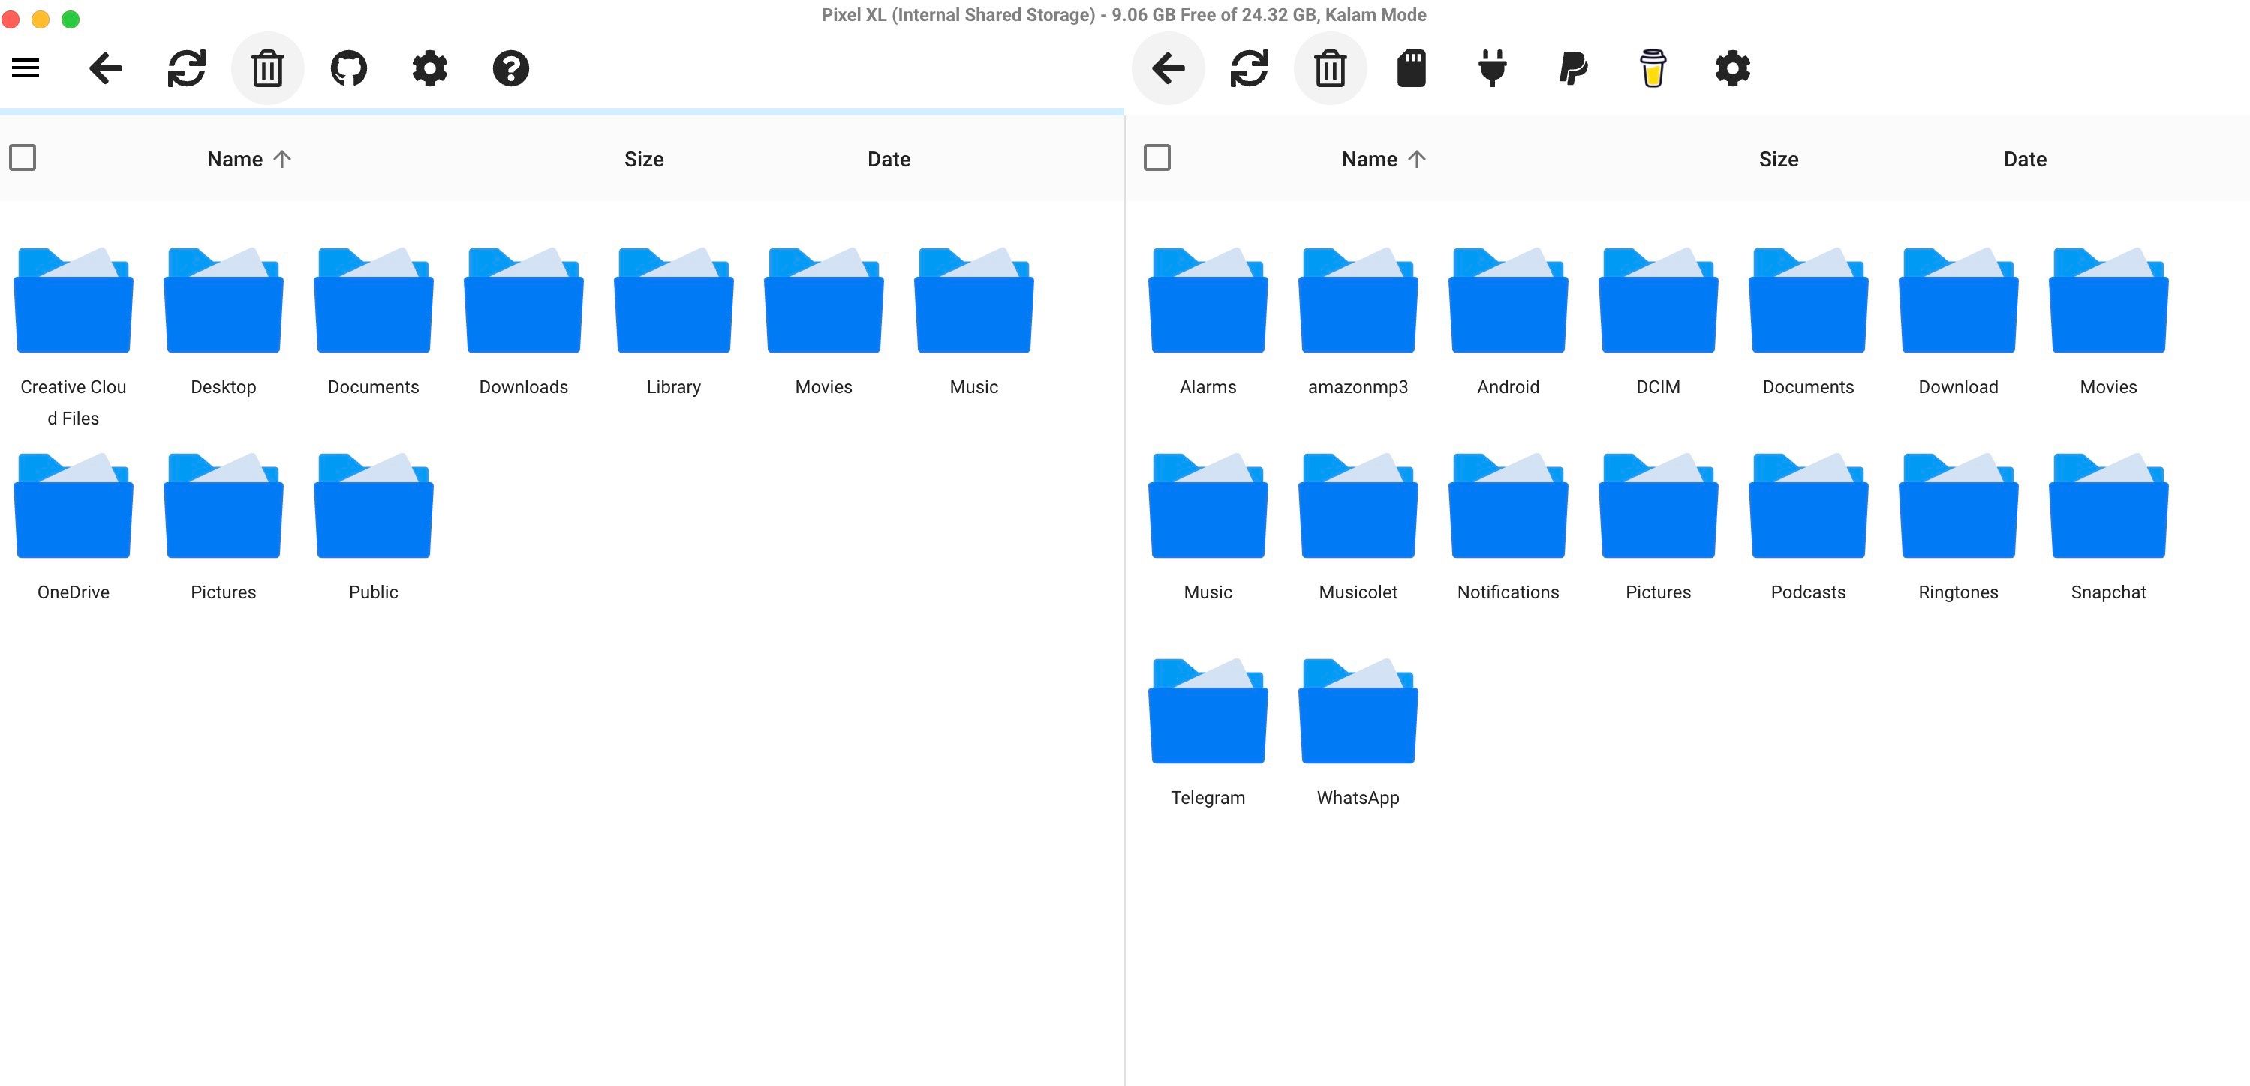Refresh the local files pane

click(x=186, y=68)
